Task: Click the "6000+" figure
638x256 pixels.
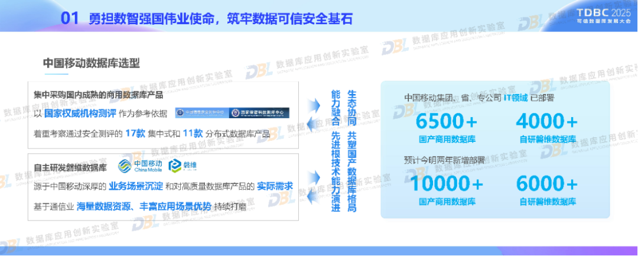Action: click(x=547, y=184)
